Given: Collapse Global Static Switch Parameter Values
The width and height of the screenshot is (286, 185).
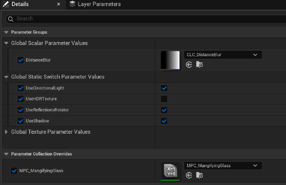Looking at the screenshot, I should [6, 77].
